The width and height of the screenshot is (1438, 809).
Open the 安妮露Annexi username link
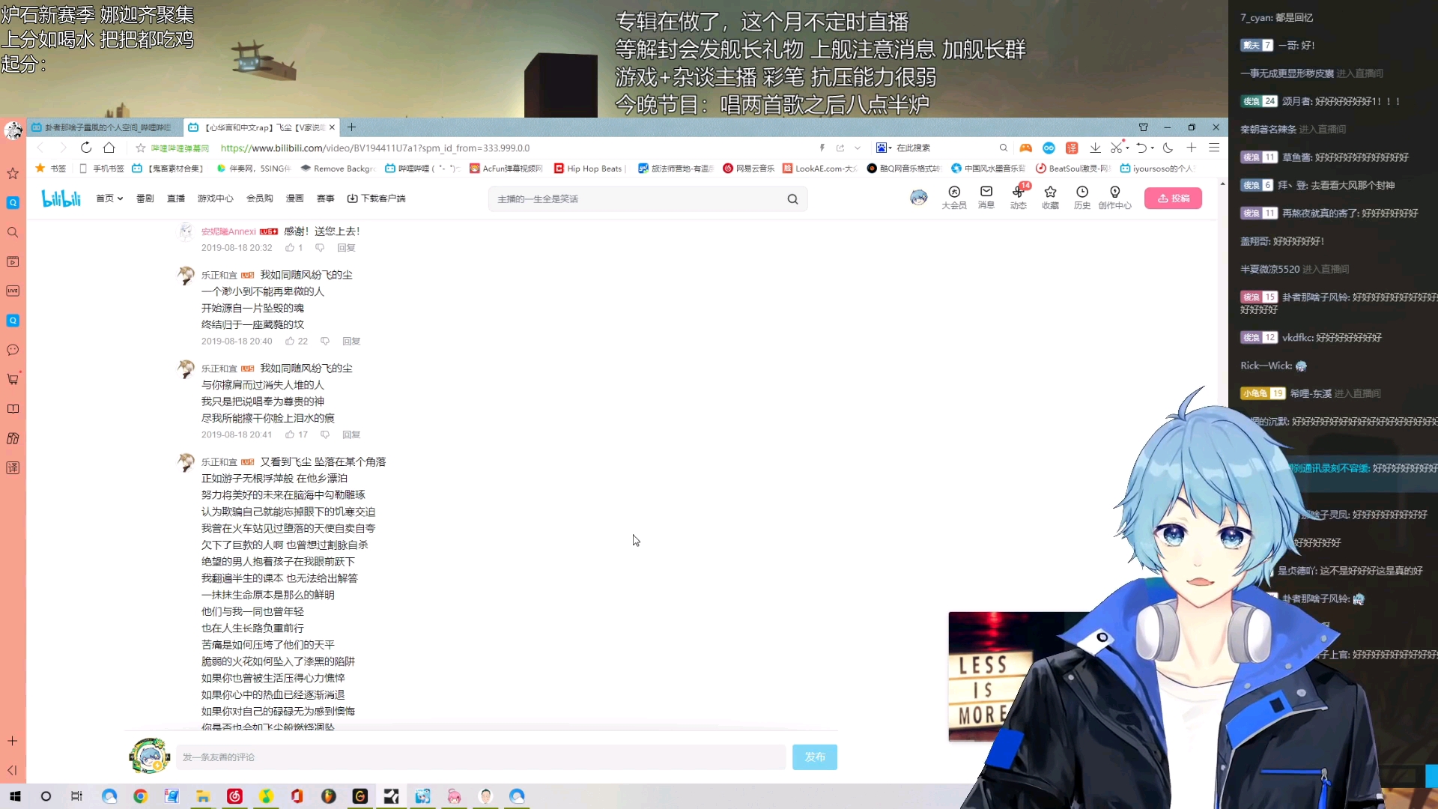point(228,231)
